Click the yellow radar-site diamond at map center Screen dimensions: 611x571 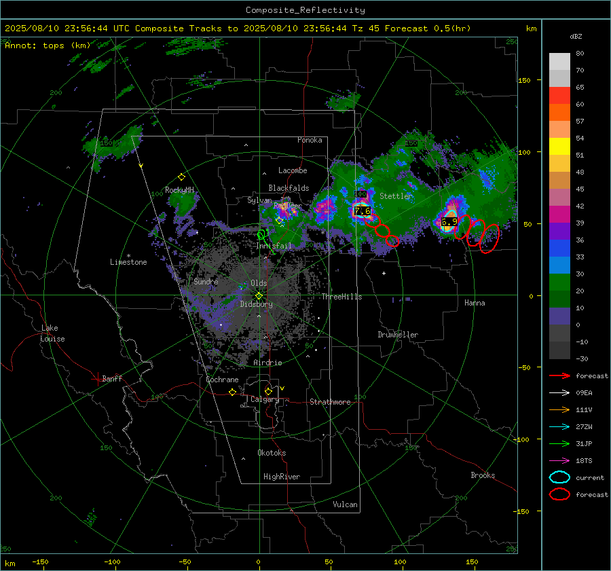259,296
